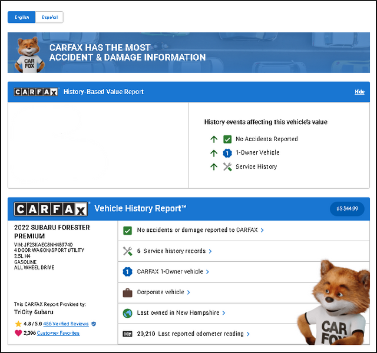
Task: Click green checkmark icon for No Accidents Reported
Action: pyautogui.click(x=227, y=139)
